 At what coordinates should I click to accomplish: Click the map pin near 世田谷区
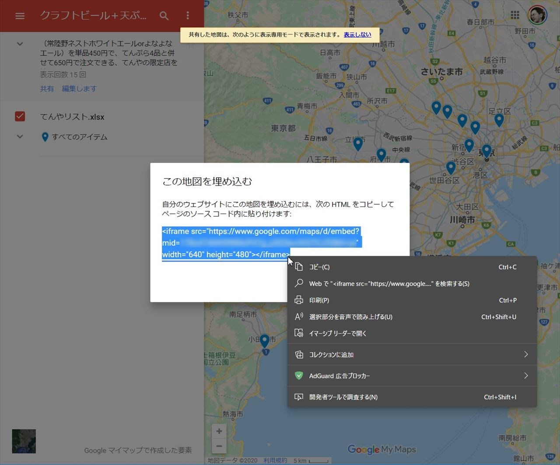click(x=451, y=168)
